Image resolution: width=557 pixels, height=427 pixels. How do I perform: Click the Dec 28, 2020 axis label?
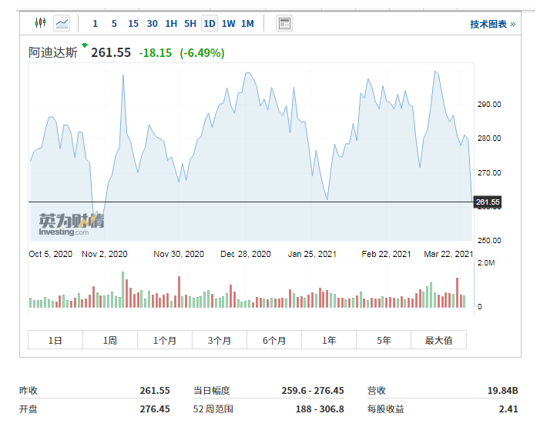pyautogui.click(x=246, y=255)
